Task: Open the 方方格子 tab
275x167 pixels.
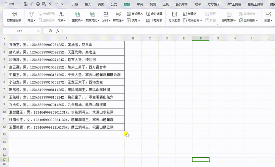Action: [214, 4]
